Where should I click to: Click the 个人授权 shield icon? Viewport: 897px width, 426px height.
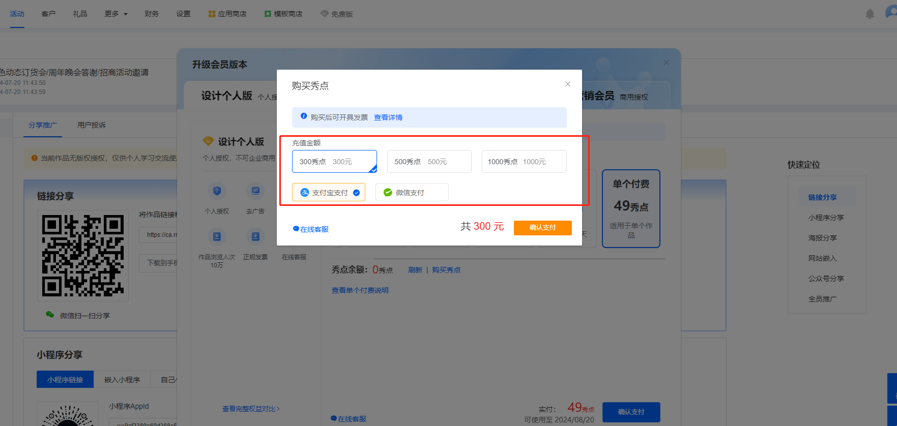[x=217, y=191]
